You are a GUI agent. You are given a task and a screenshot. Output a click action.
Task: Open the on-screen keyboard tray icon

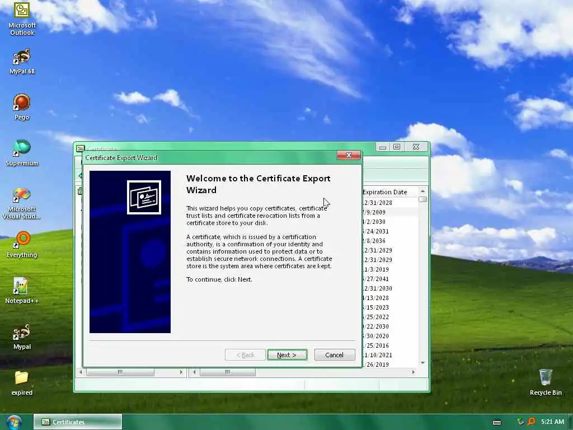497,422
